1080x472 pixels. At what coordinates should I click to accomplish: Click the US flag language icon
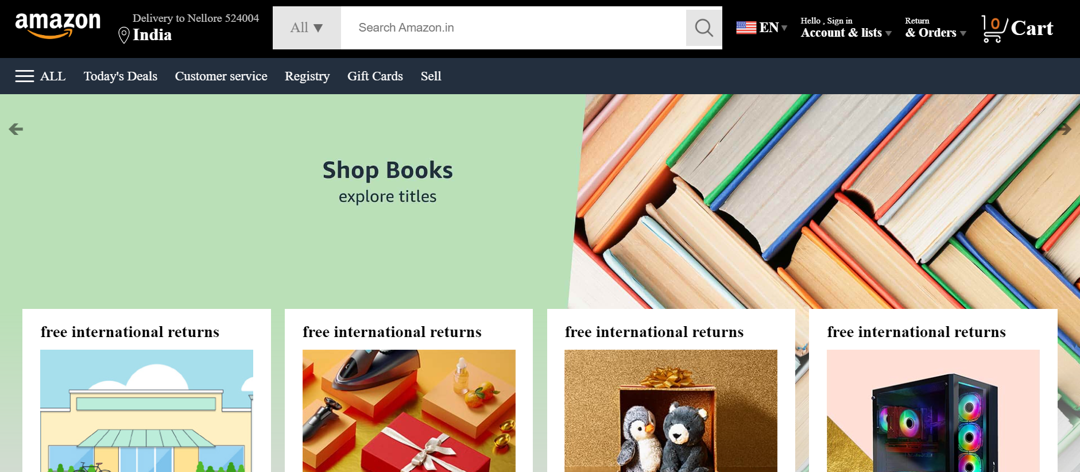(746, 28)
